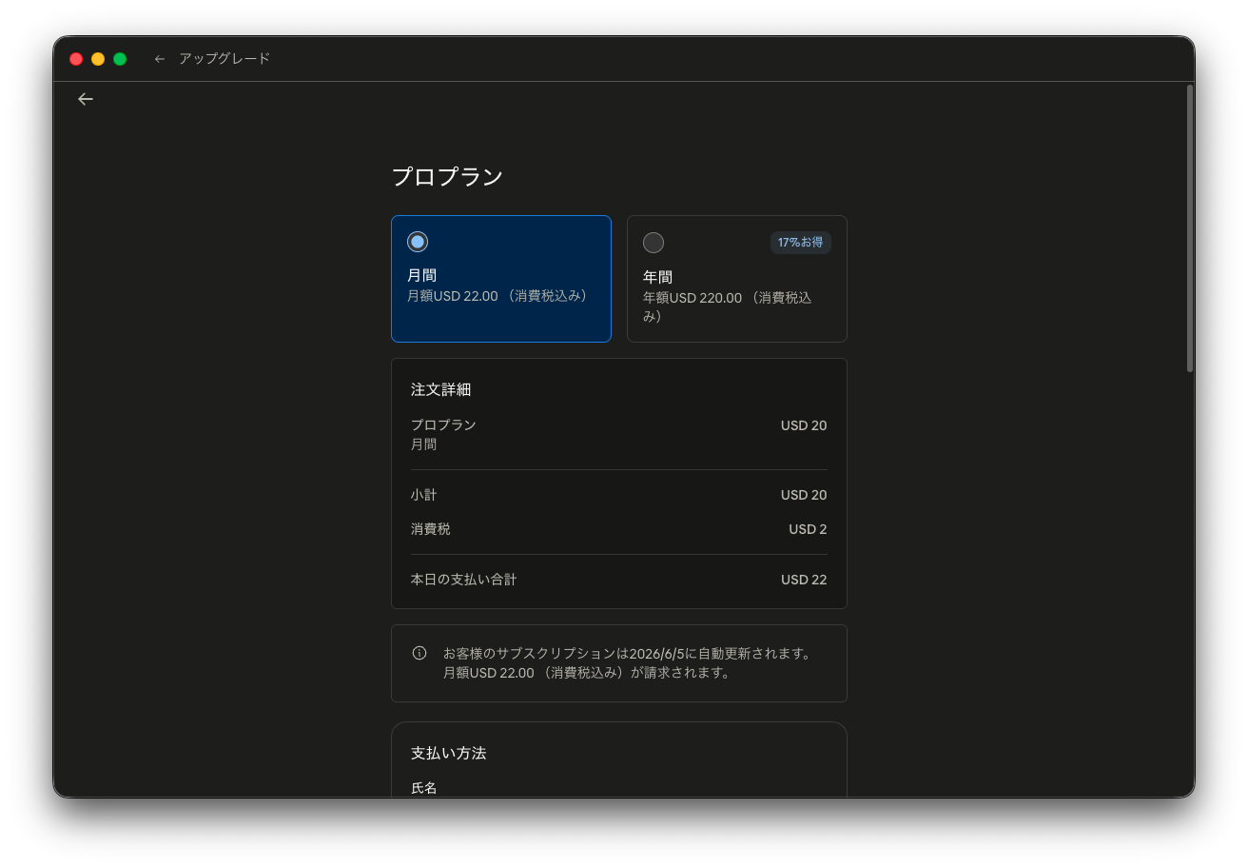
Task: Click the green maximize window button
Action: (x=120, y=59)
